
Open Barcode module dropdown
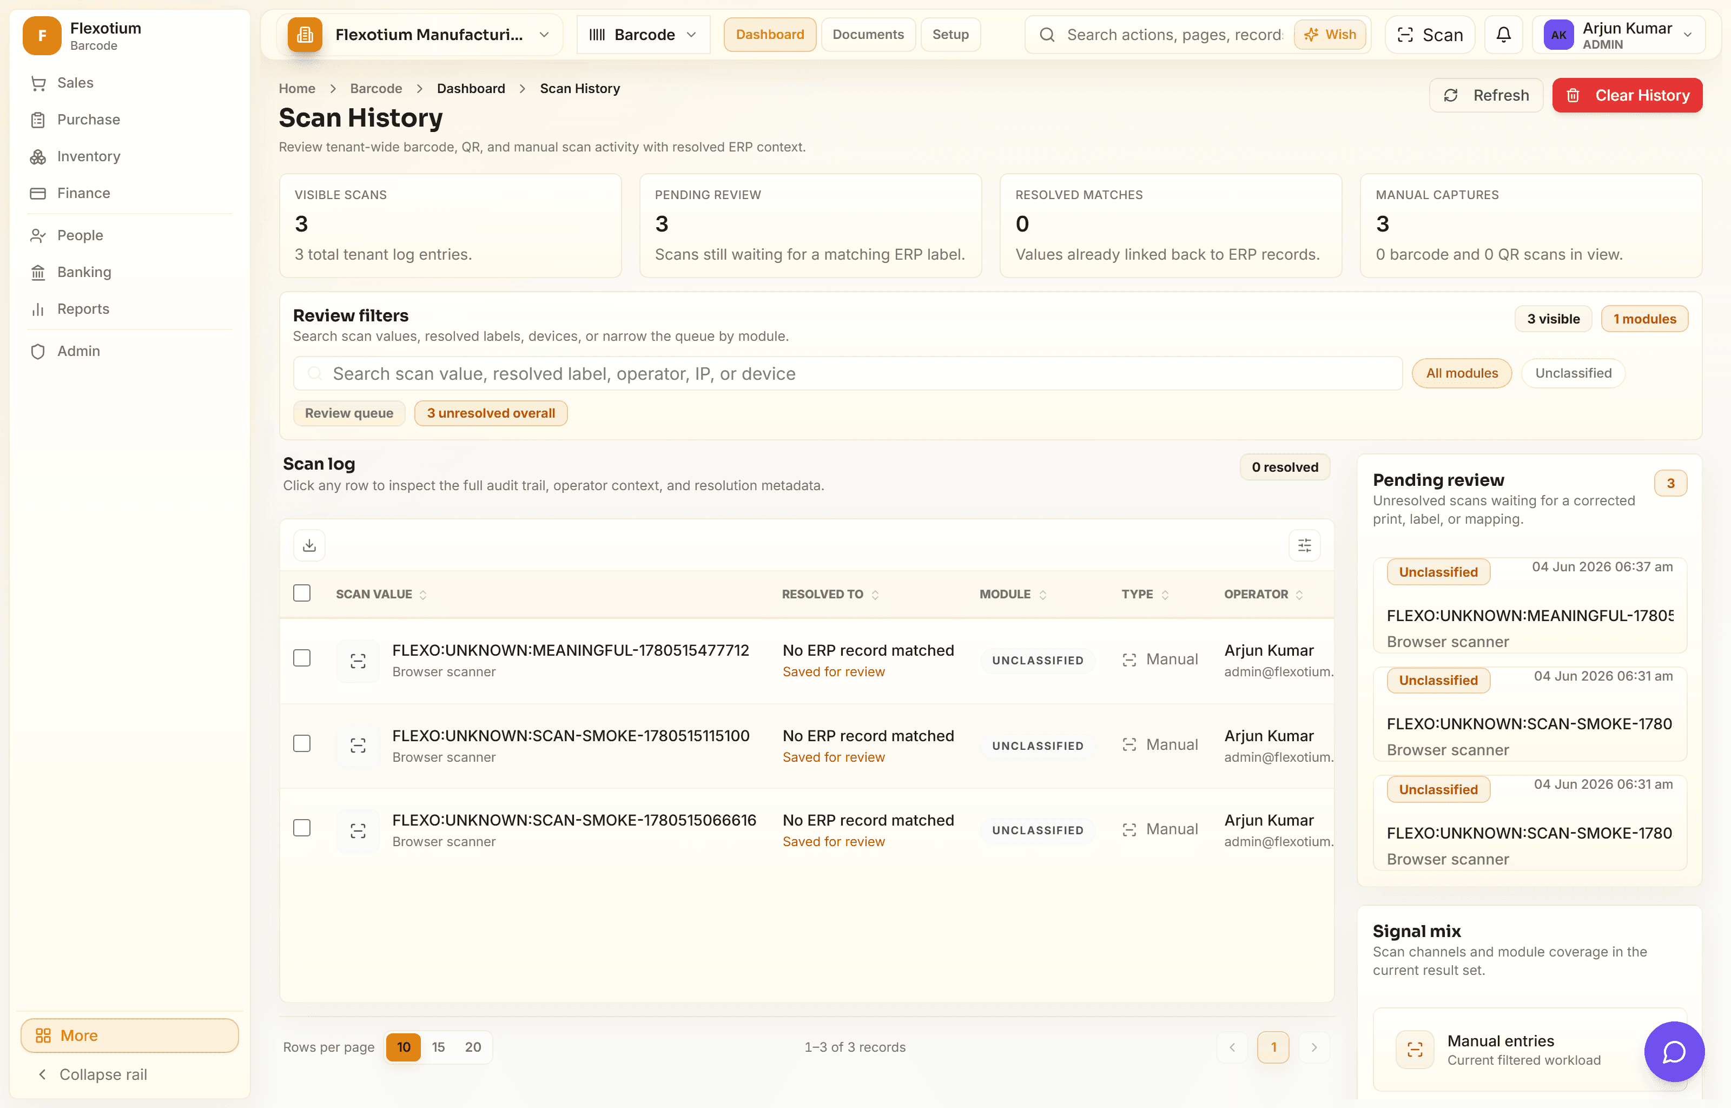643,35
